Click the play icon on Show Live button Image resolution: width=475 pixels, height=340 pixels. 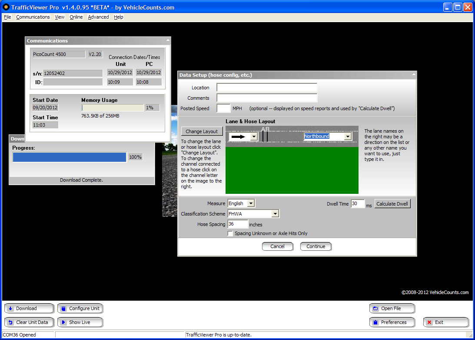tap(63, 323)
